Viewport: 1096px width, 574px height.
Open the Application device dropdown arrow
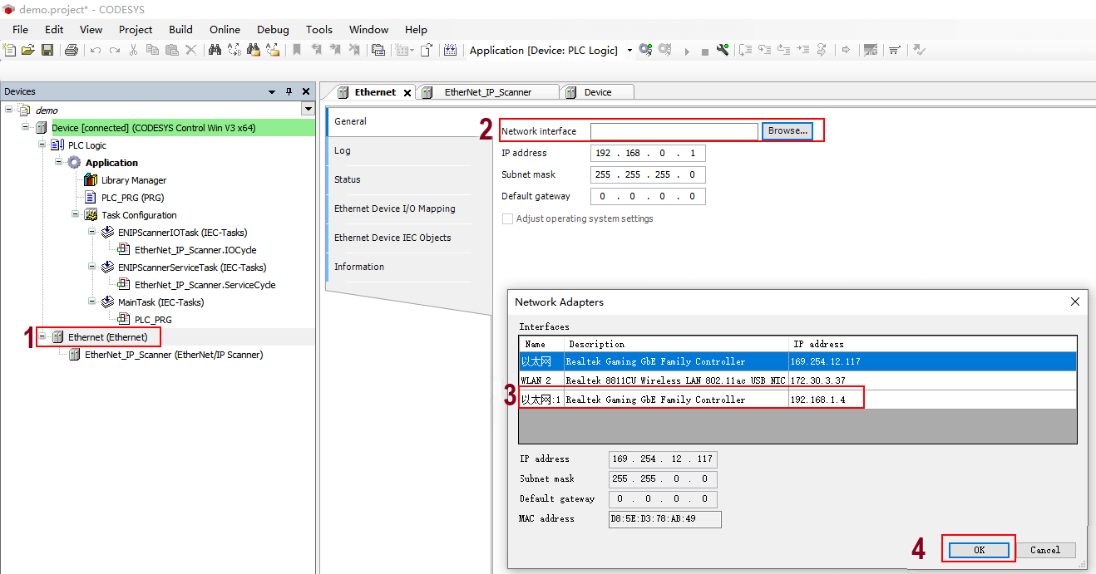[x=629, y=51]
